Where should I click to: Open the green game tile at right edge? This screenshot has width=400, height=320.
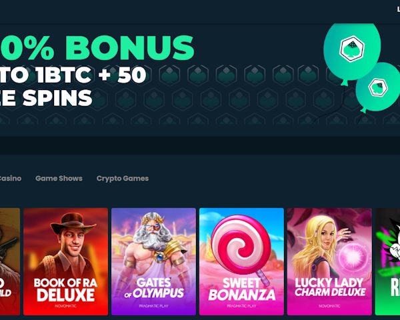point(387,261)
